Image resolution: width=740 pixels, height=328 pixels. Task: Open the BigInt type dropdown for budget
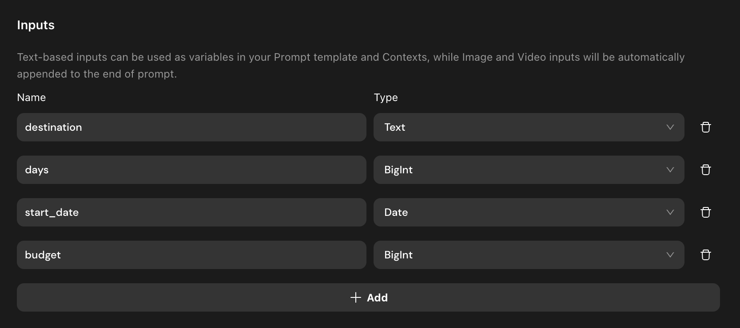[529, 255]
